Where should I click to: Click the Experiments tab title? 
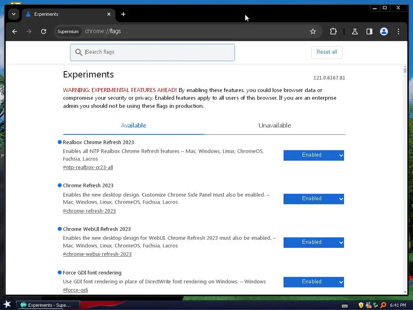46,14
